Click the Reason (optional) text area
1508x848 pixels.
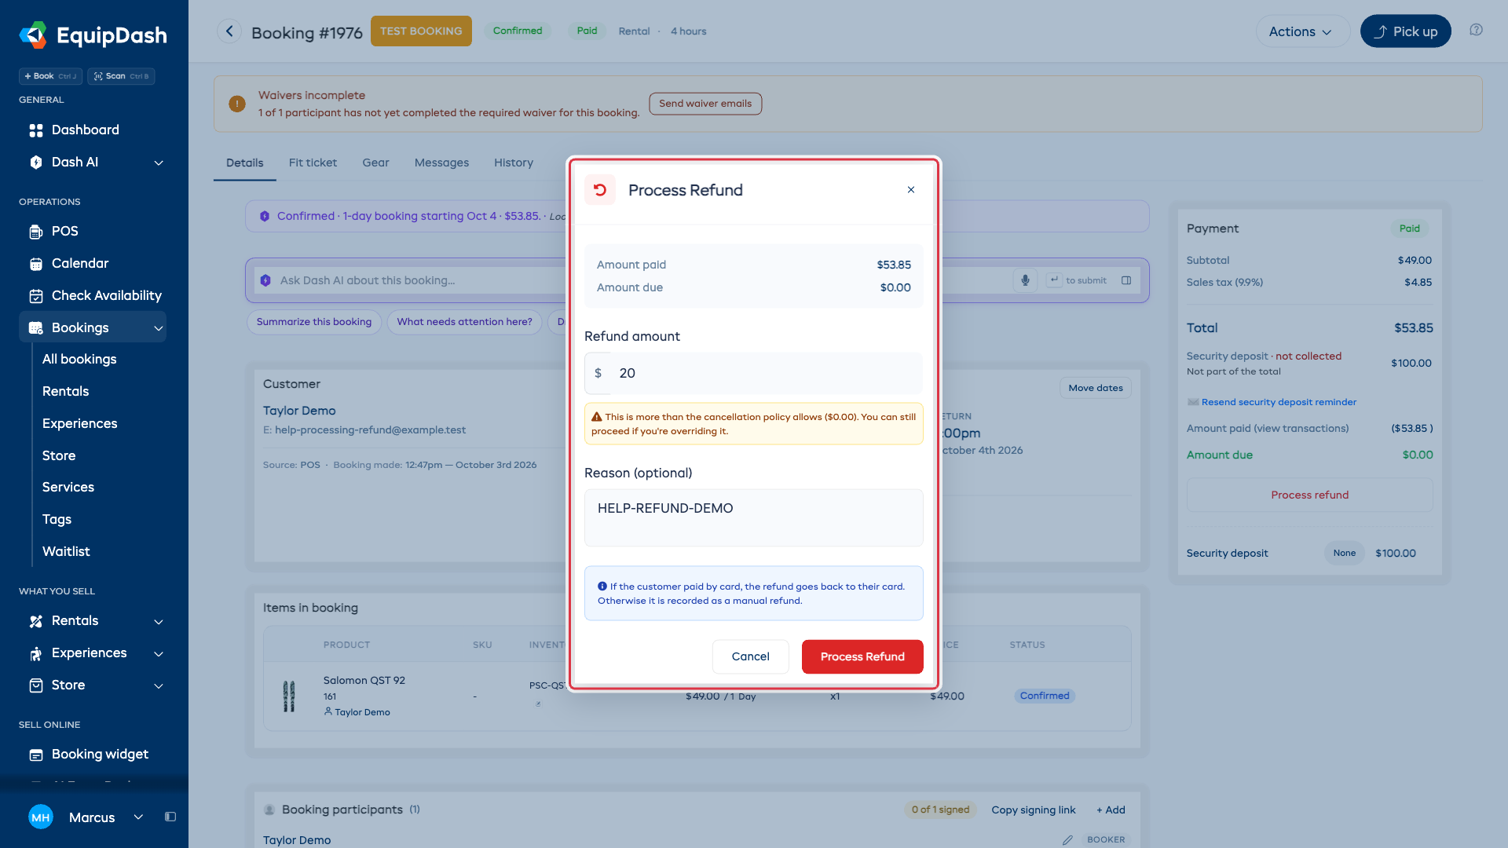(x=753, y=518)
